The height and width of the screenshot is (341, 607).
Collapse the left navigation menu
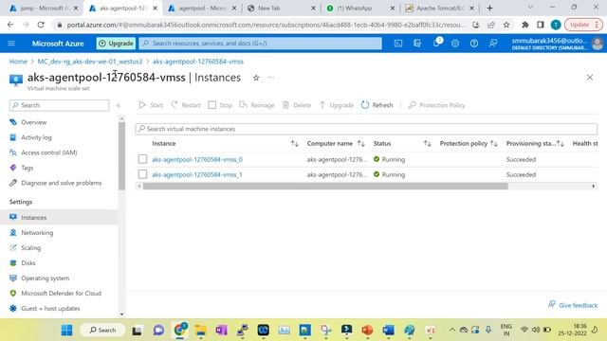(119, 105)
